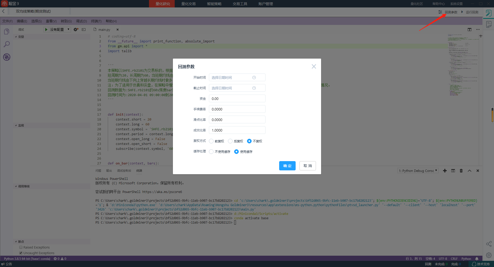Select no adjustment (不复权) radio
The image size is (494, 267).
(x=249, y=141)
